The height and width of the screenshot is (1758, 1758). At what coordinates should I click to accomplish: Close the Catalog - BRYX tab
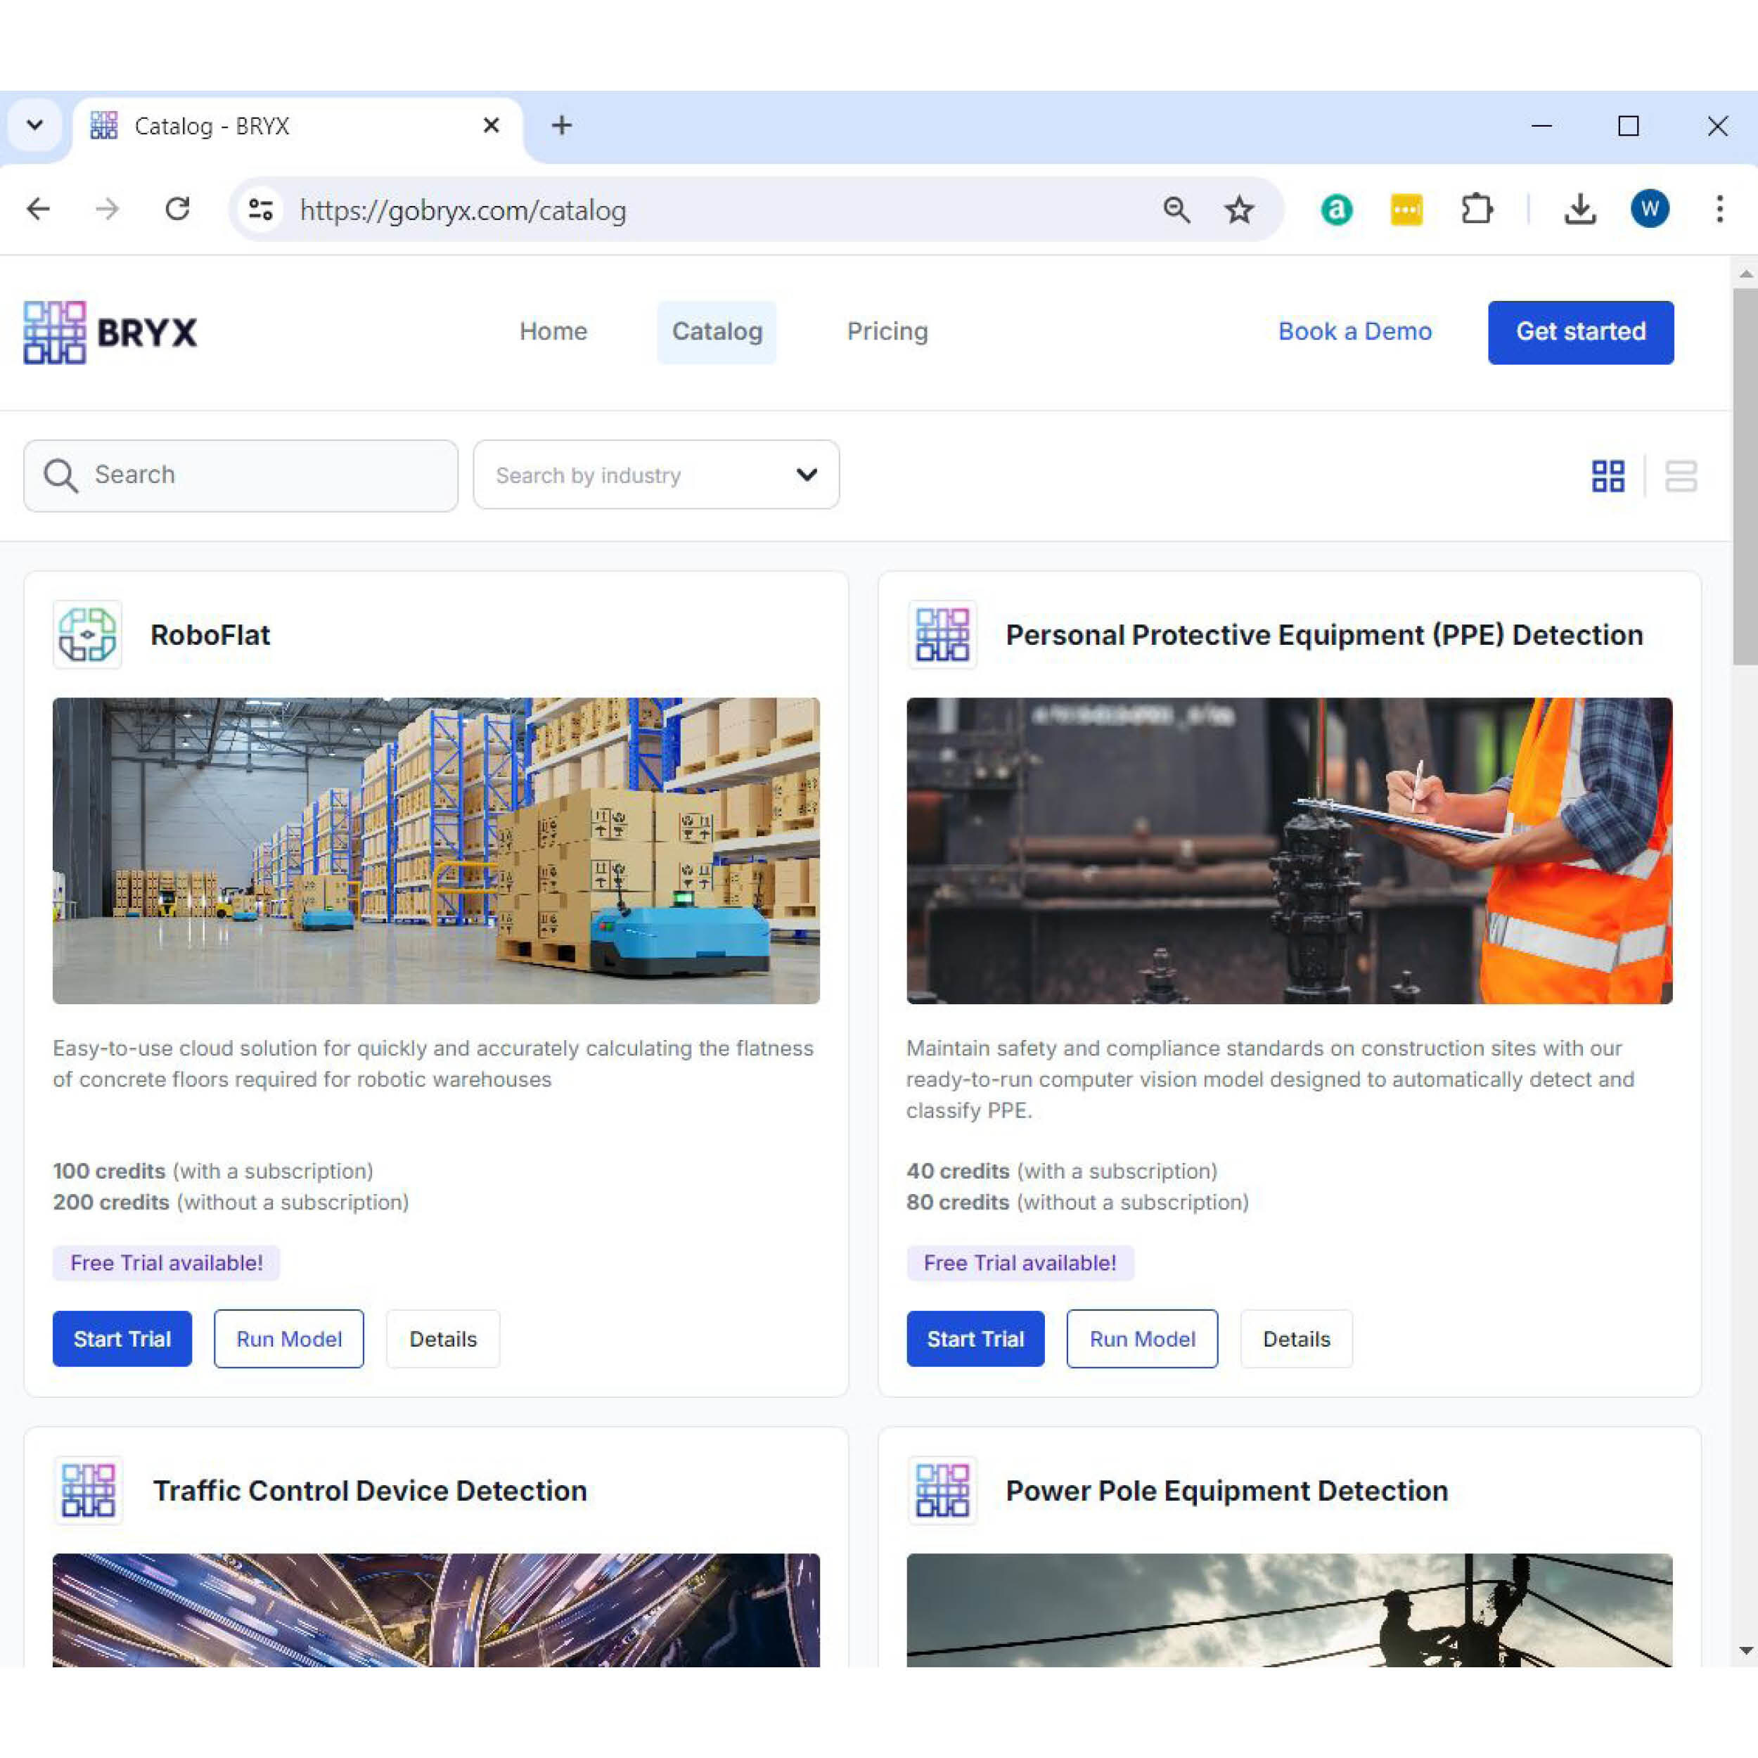(490, 124)
